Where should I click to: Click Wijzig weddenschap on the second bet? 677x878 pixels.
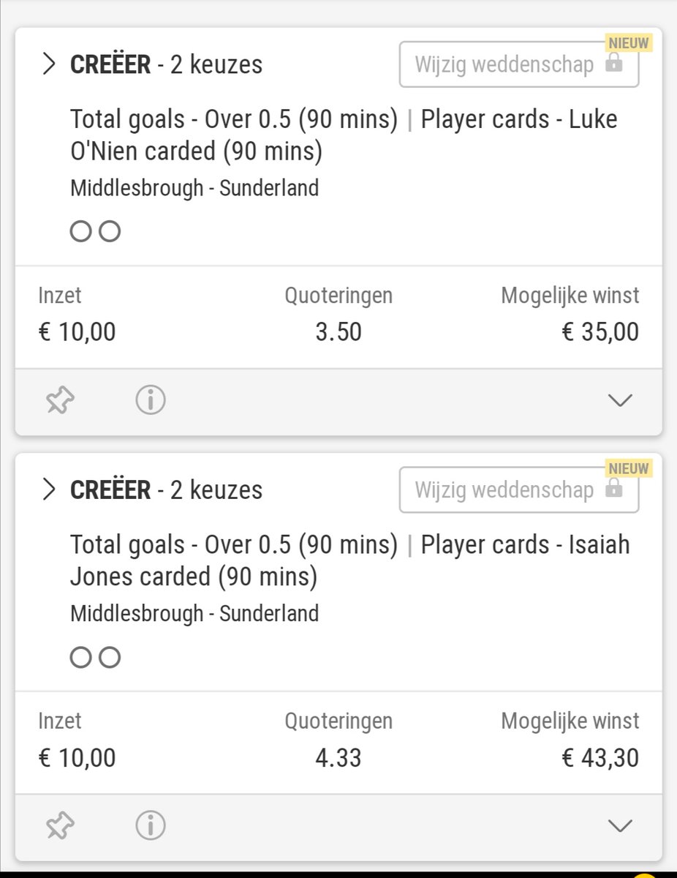(519, 489)
